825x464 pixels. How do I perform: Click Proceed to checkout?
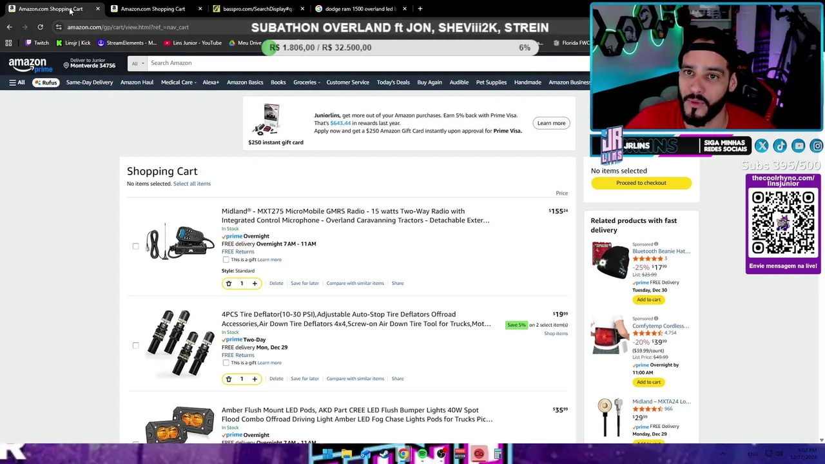(x=641, y=183)
